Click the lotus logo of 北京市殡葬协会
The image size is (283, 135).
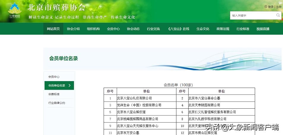[15, 11]
